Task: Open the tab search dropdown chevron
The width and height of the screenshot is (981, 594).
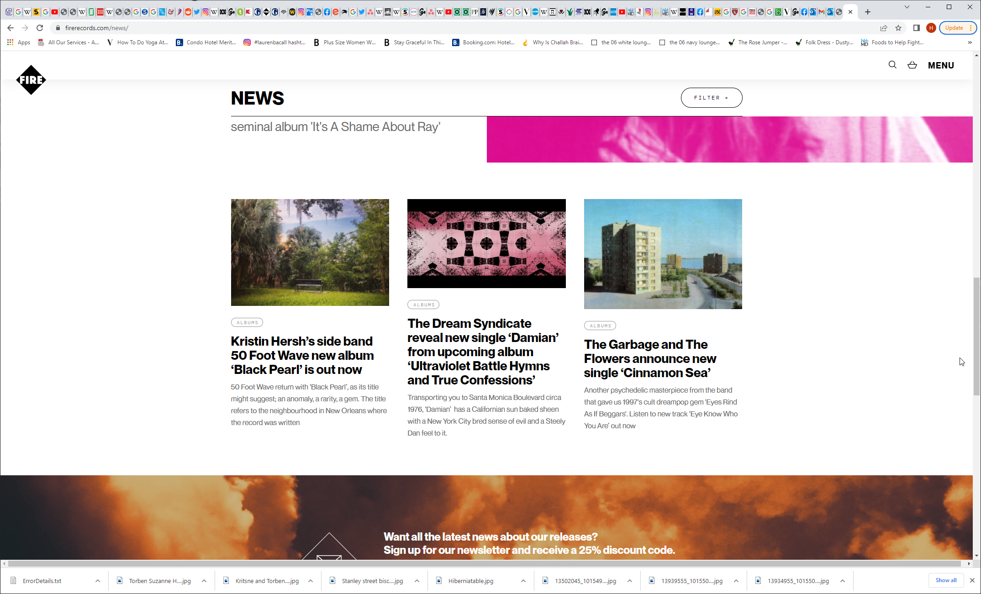Action: 907,7
